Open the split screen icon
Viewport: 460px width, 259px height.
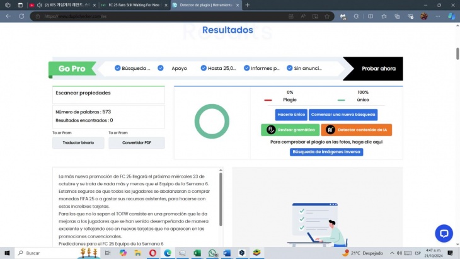[371, 16]
